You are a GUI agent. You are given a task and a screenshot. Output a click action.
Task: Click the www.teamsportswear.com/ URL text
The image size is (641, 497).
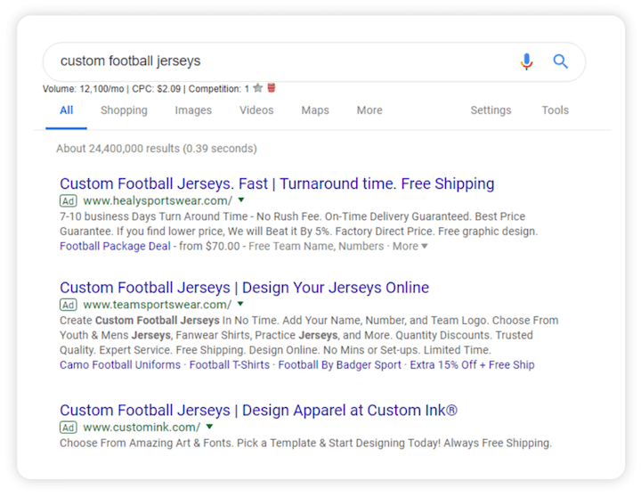[x=157, y=305]
